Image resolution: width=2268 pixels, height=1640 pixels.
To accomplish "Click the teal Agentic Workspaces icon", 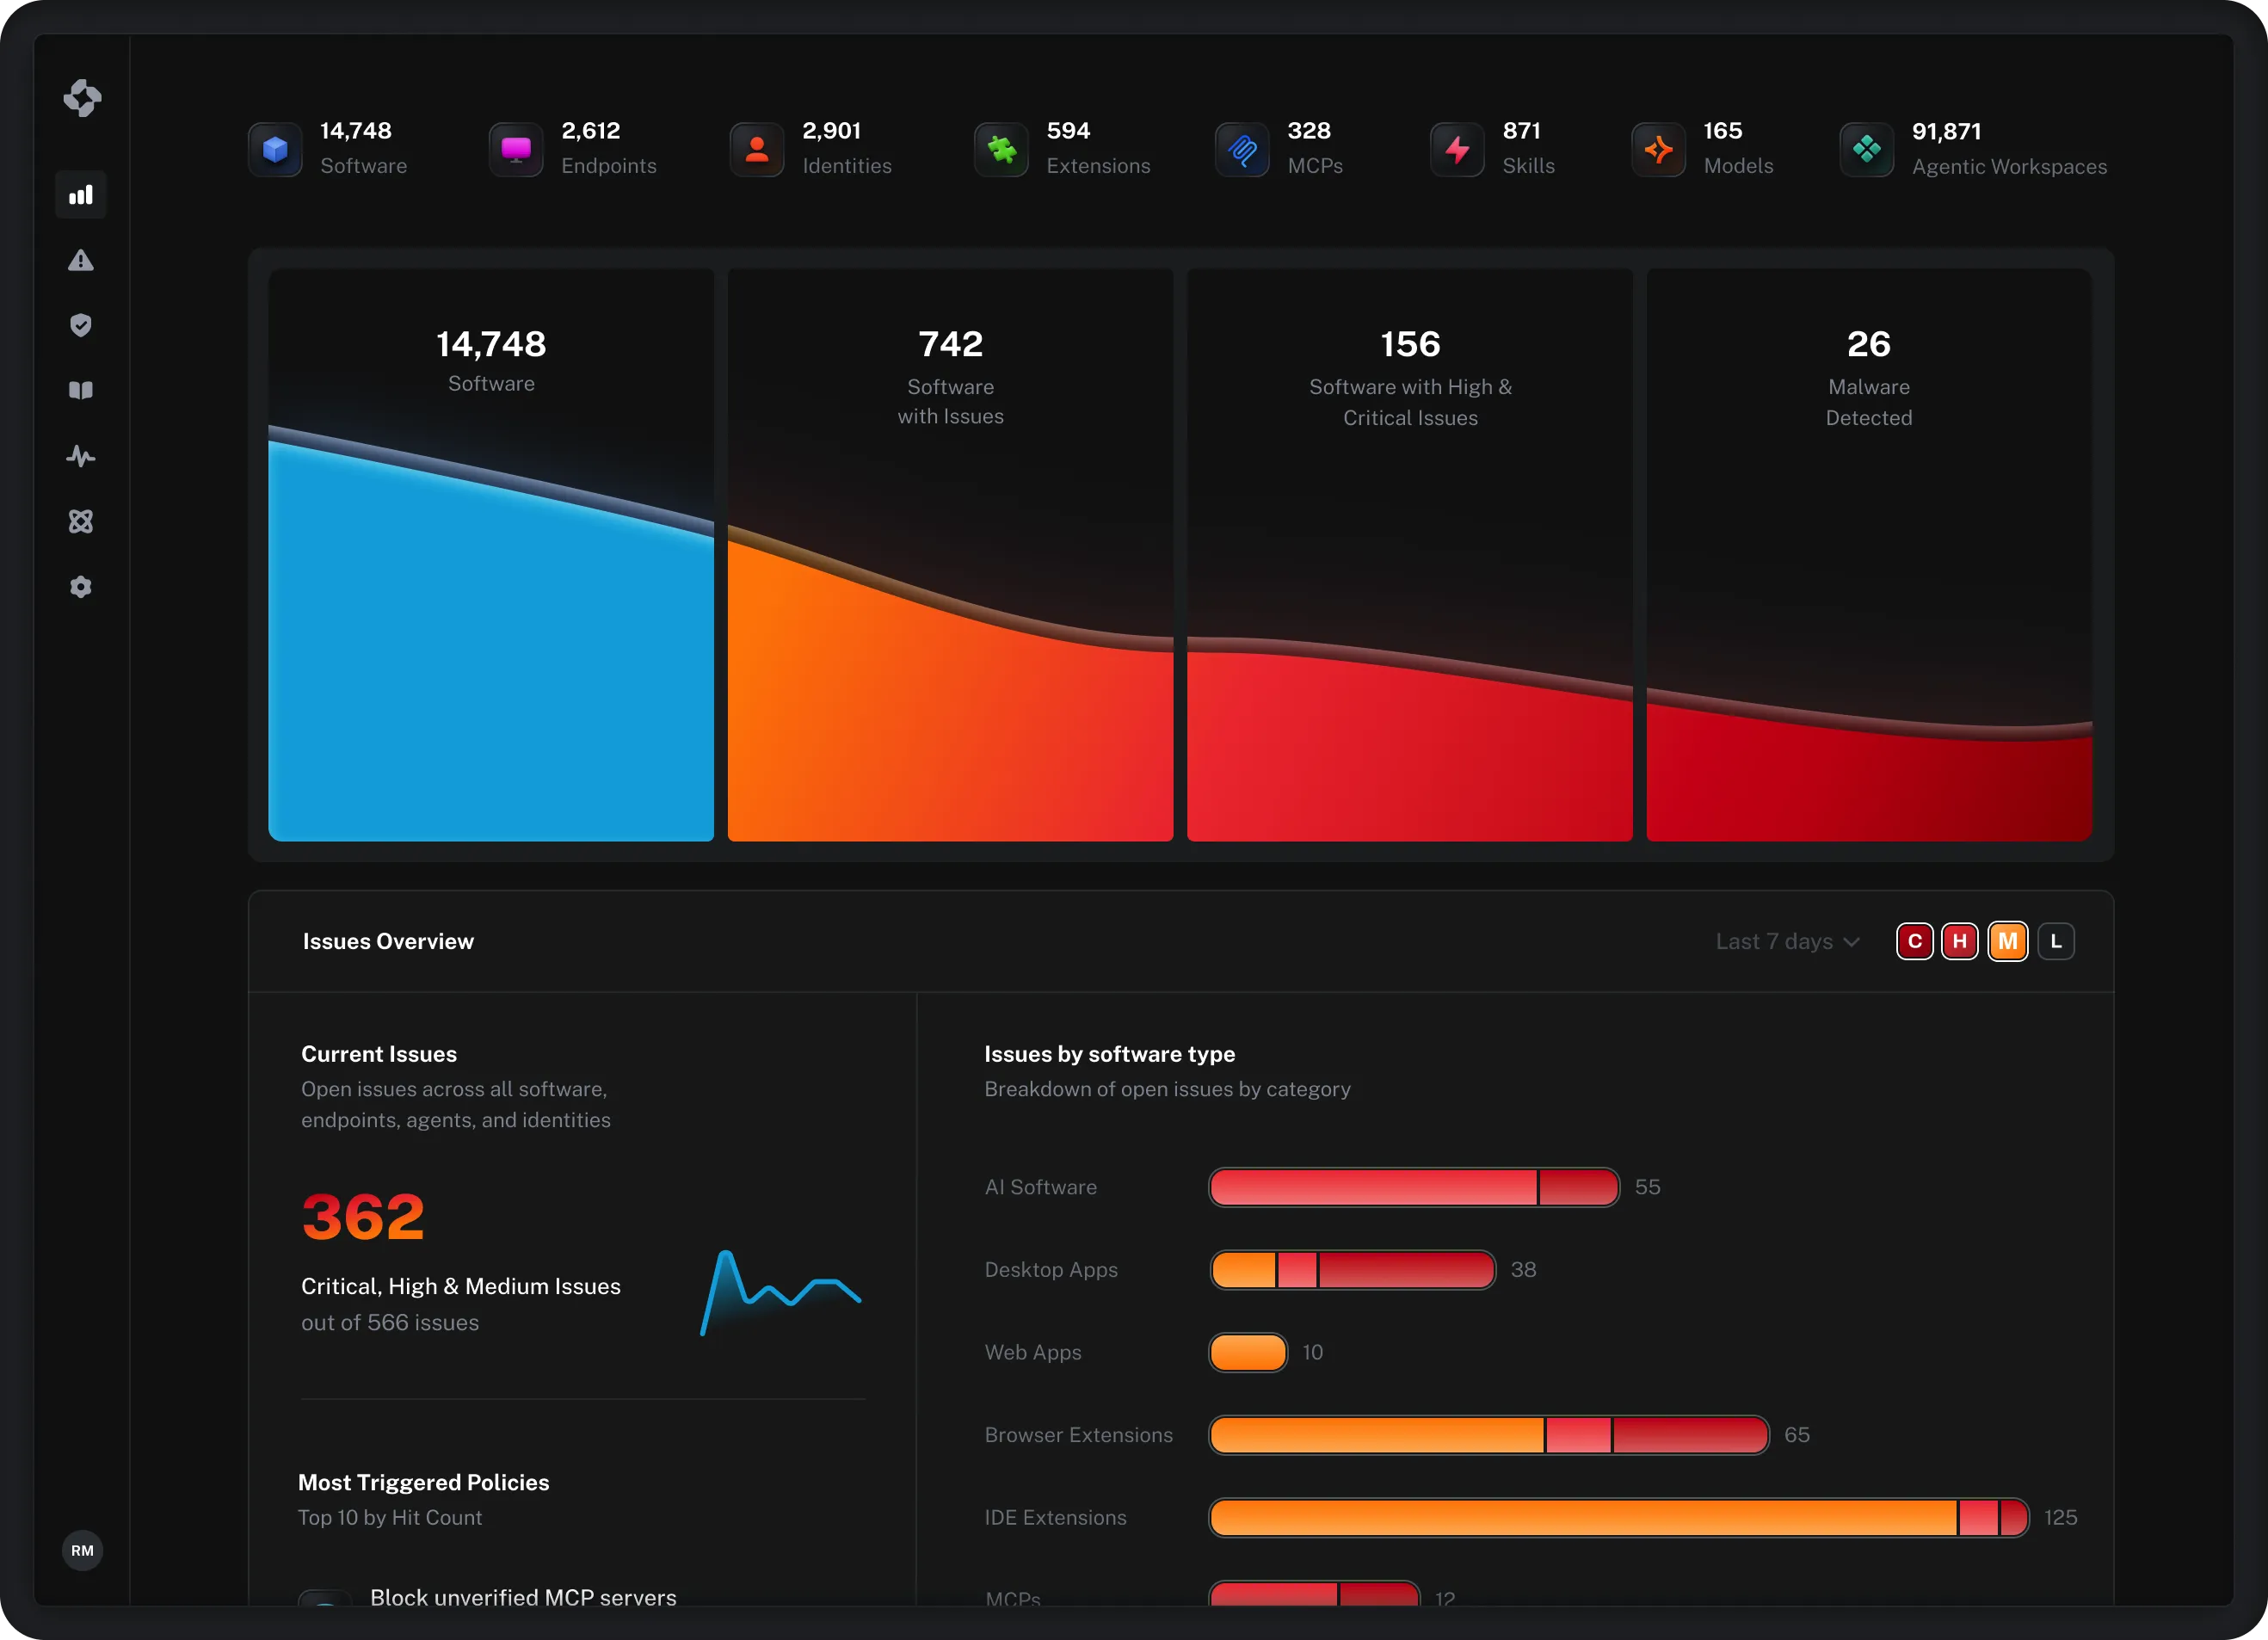I will (x=1866, y=149).
